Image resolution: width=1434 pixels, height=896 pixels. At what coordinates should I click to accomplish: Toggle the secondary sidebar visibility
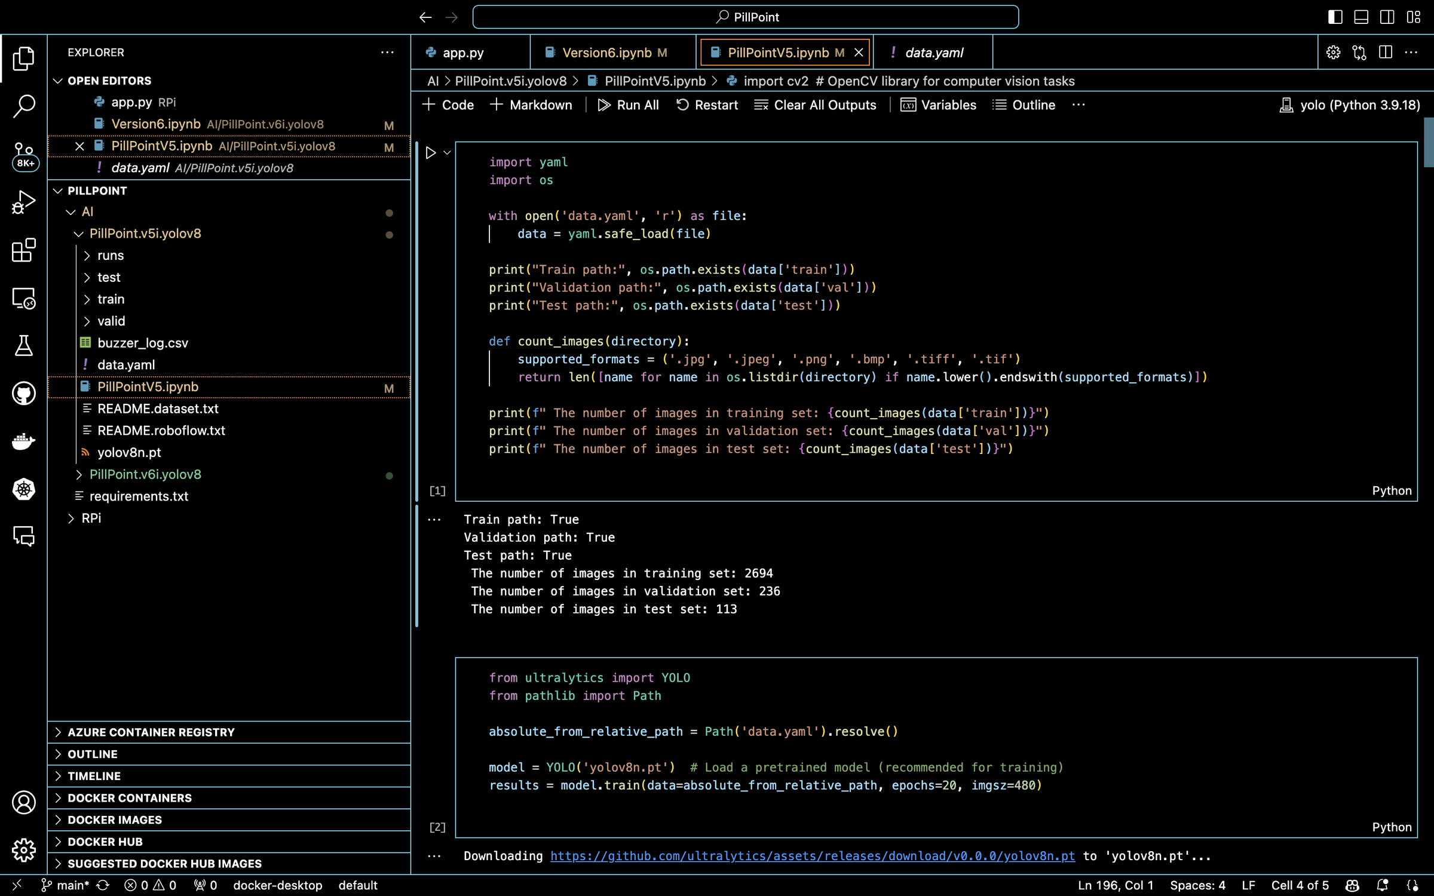[1387, 17]
